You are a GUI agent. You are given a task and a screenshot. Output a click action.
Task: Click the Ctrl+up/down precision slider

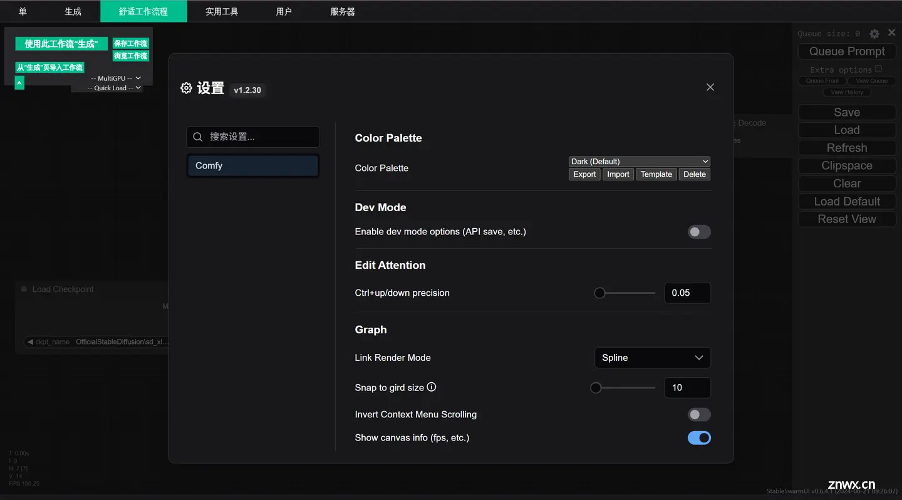click(625, 293)
